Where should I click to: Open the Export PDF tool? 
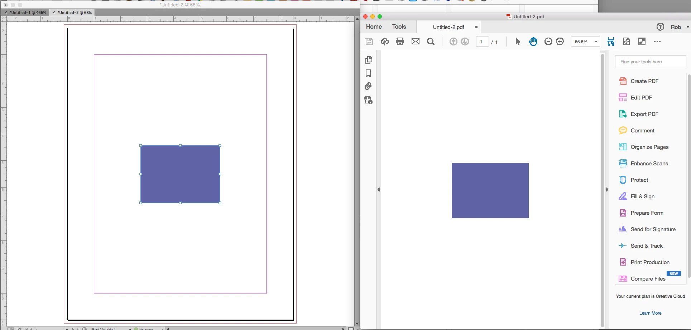click(639, 114)
